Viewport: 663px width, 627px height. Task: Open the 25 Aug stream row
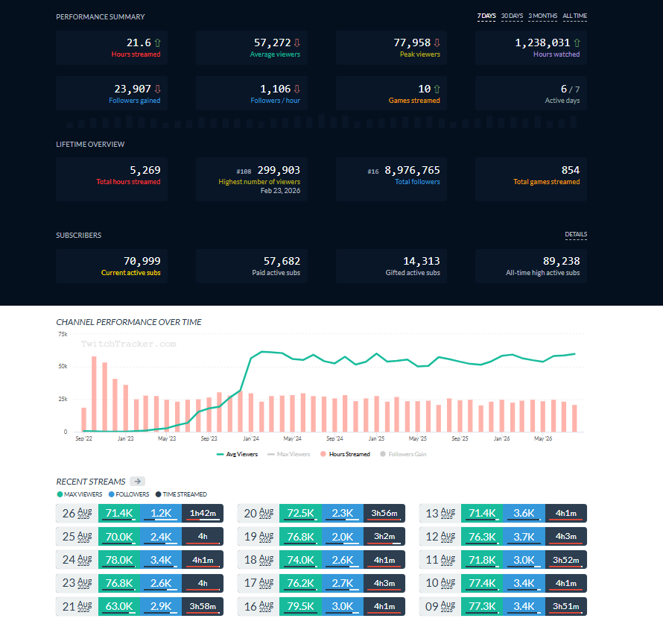coord(139,537)
